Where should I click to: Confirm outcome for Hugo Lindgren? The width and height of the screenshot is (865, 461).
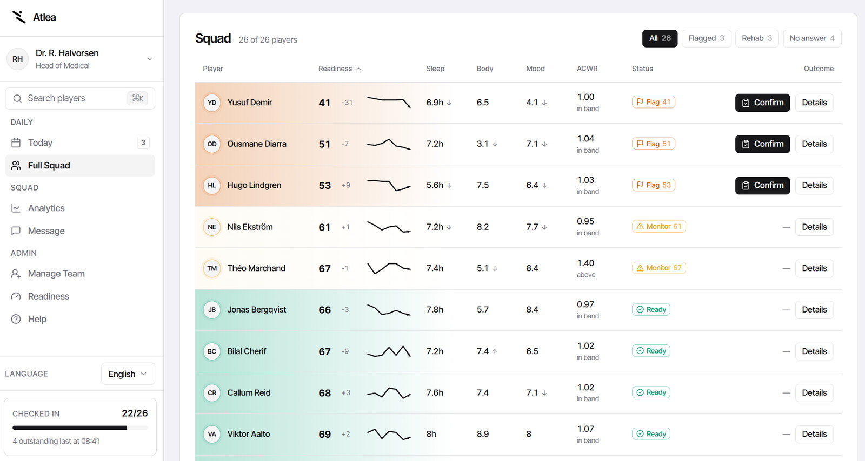point(762,185)
